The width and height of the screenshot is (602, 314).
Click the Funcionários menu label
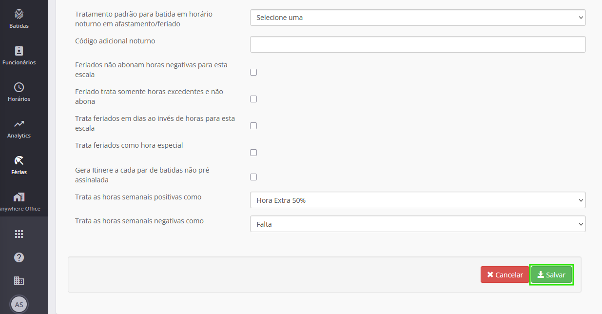pos(19,62)
